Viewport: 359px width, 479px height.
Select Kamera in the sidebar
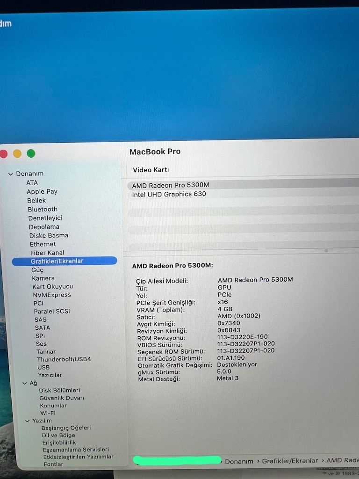(43, 278)
